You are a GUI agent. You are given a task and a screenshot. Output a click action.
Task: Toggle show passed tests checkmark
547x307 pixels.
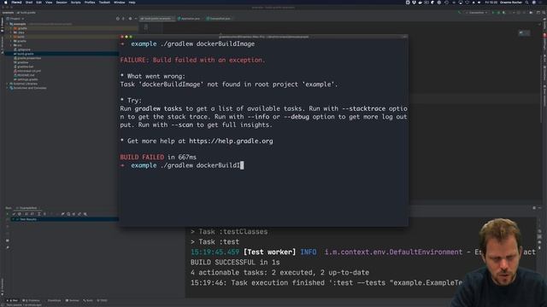14,214
